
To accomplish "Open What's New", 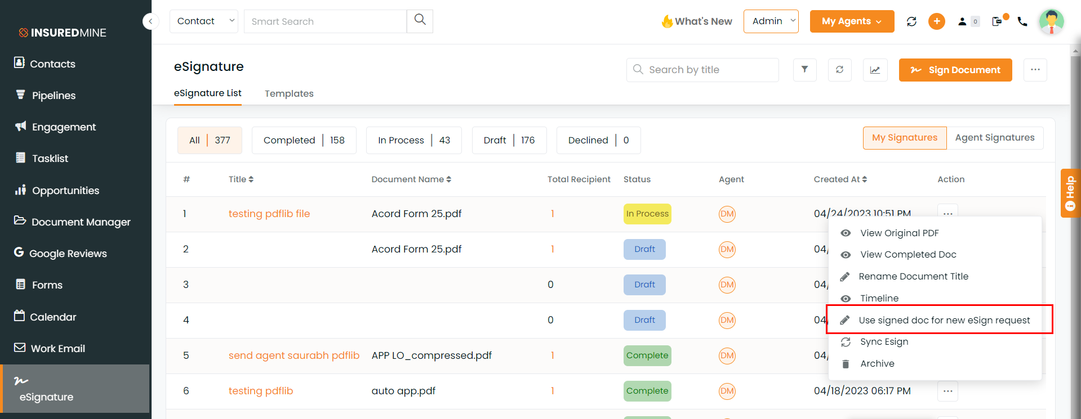I will point(697,21).
